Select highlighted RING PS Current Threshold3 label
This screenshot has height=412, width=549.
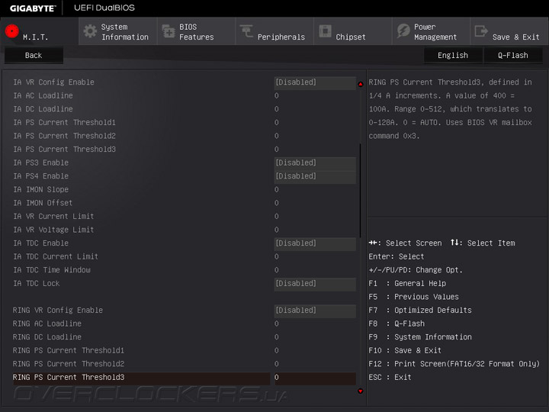(x=69, y=378)
